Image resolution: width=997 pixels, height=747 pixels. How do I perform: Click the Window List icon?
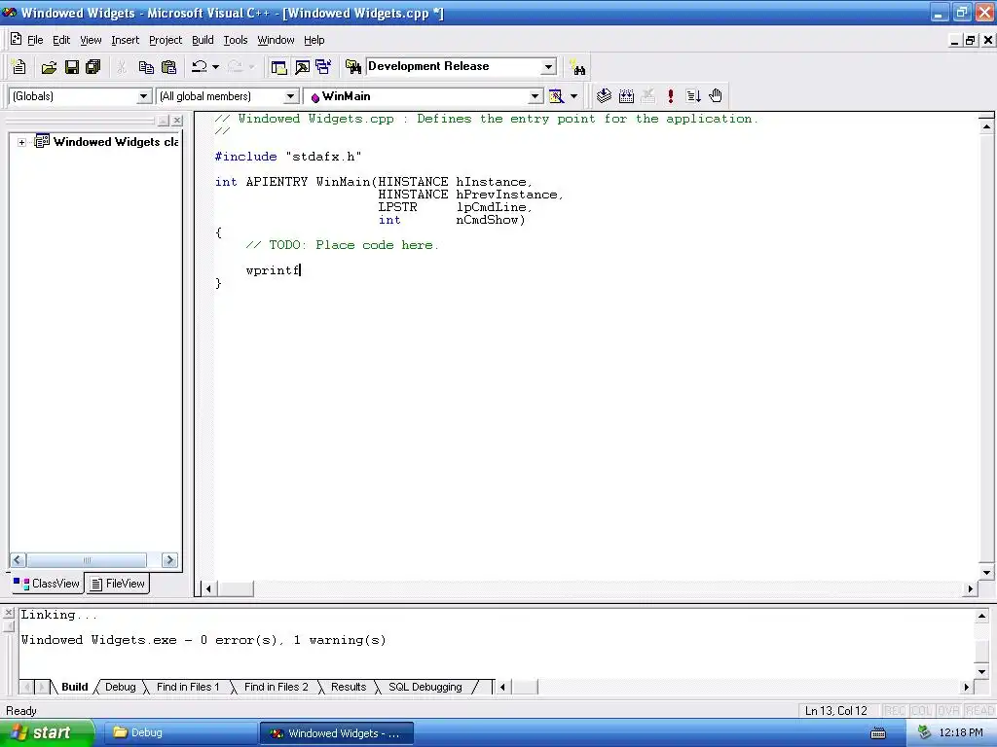click(x=323, y=67)
